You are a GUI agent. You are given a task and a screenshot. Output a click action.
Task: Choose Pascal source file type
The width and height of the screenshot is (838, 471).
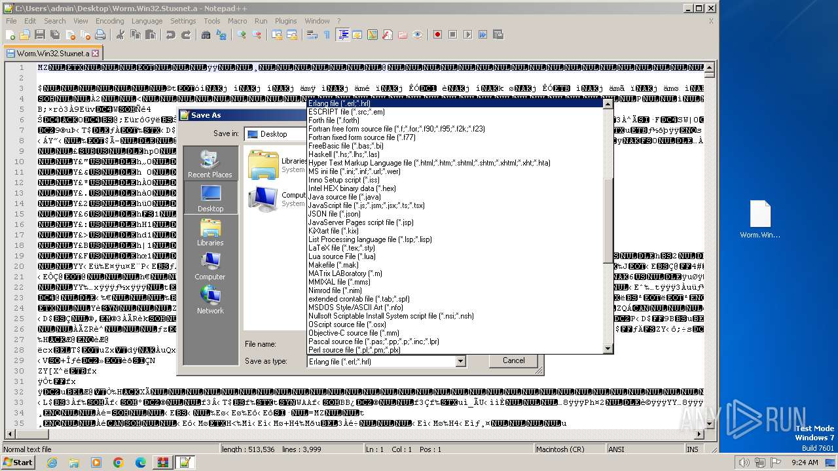(x=455, y=341)
